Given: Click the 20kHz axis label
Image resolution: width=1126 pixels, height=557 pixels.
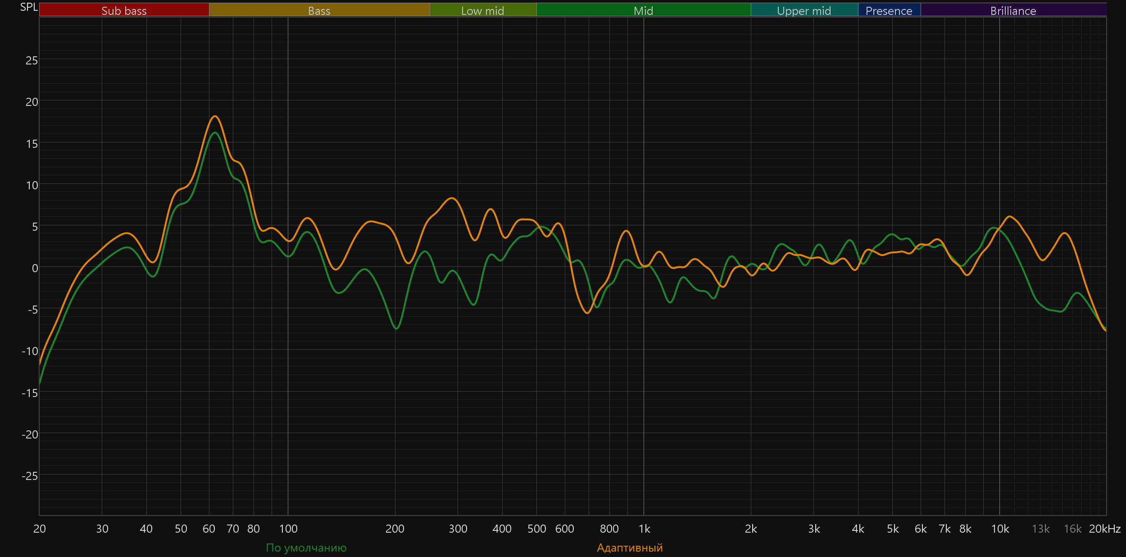Looking at the screenshot, I should point(1104,529).
